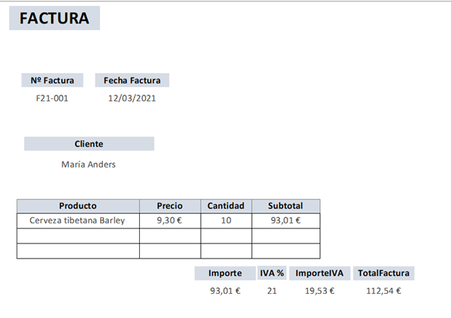This screenshot has height=318, width=451.
Task: Click the subtotal cell 93,01 €
Action: click(x=286, y=221)
